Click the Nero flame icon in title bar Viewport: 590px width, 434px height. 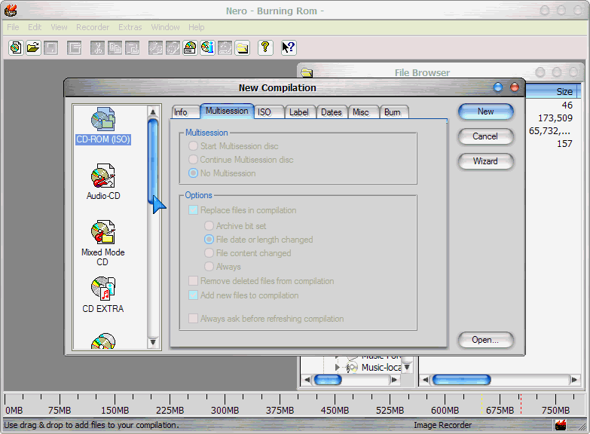[11, 11]
